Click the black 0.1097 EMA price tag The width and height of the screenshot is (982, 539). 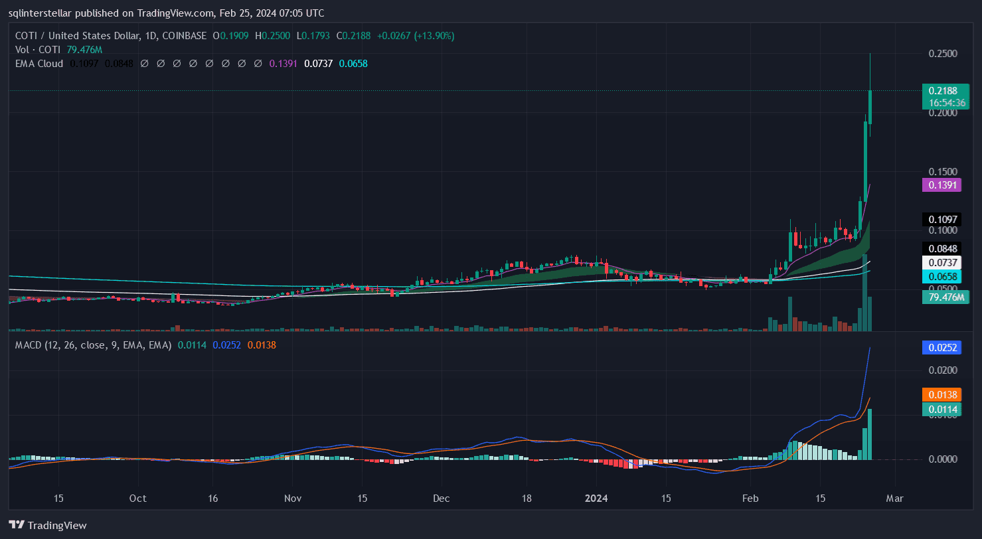942,219
